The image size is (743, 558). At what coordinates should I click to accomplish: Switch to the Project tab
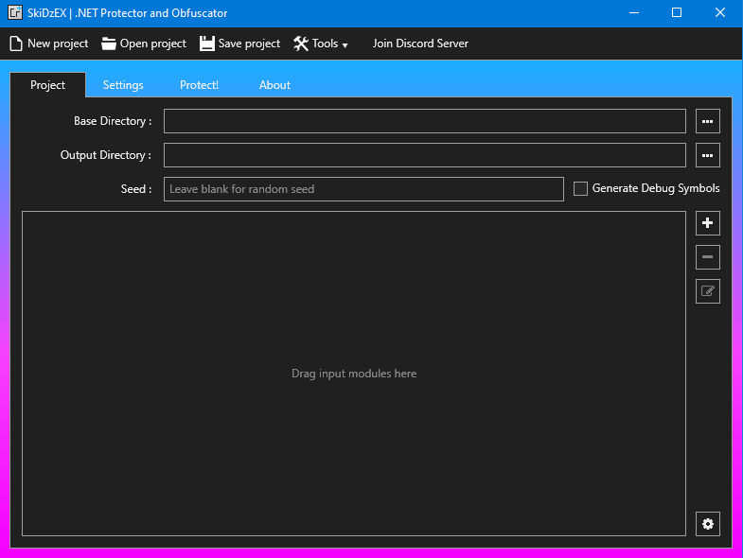(x=48, y=85)
